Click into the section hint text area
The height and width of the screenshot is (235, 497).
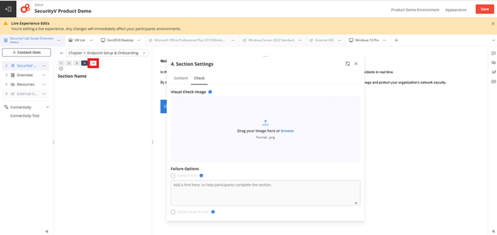coord(266,193)
